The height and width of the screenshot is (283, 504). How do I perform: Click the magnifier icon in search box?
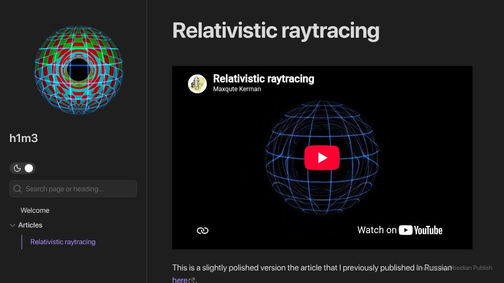pyautogui.click(x=17, y=189)
